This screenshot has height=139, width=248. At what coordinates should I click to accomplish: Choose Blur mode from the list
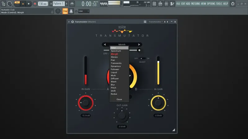pos(119,85)
